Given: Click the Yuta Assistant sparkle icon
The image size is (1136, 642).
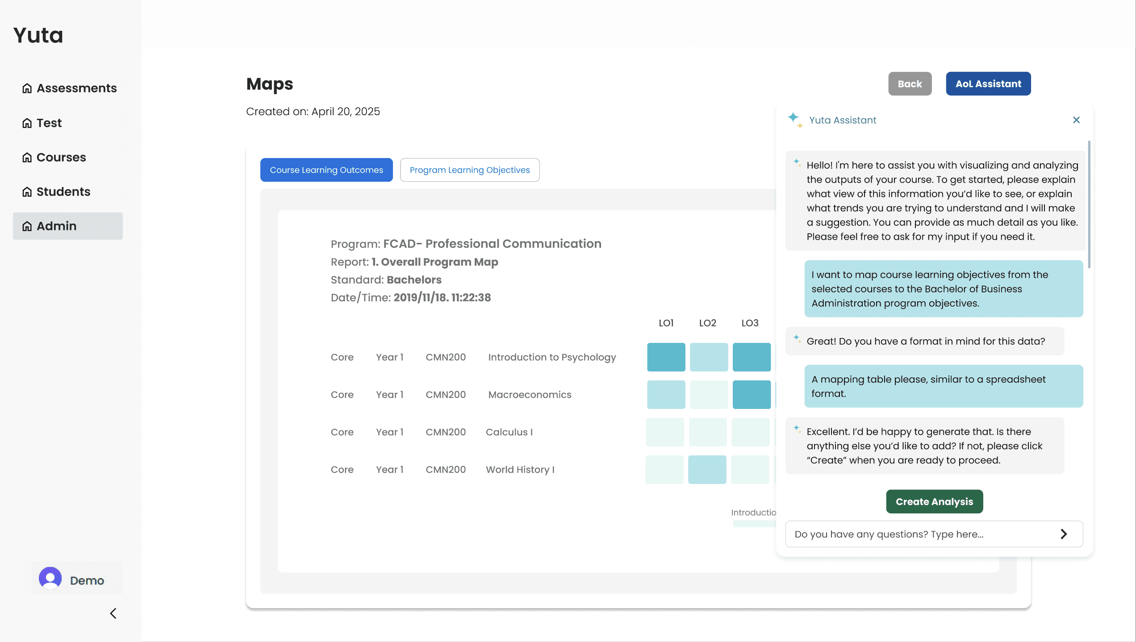Looking at the screenshot, I should click(794, 119).
